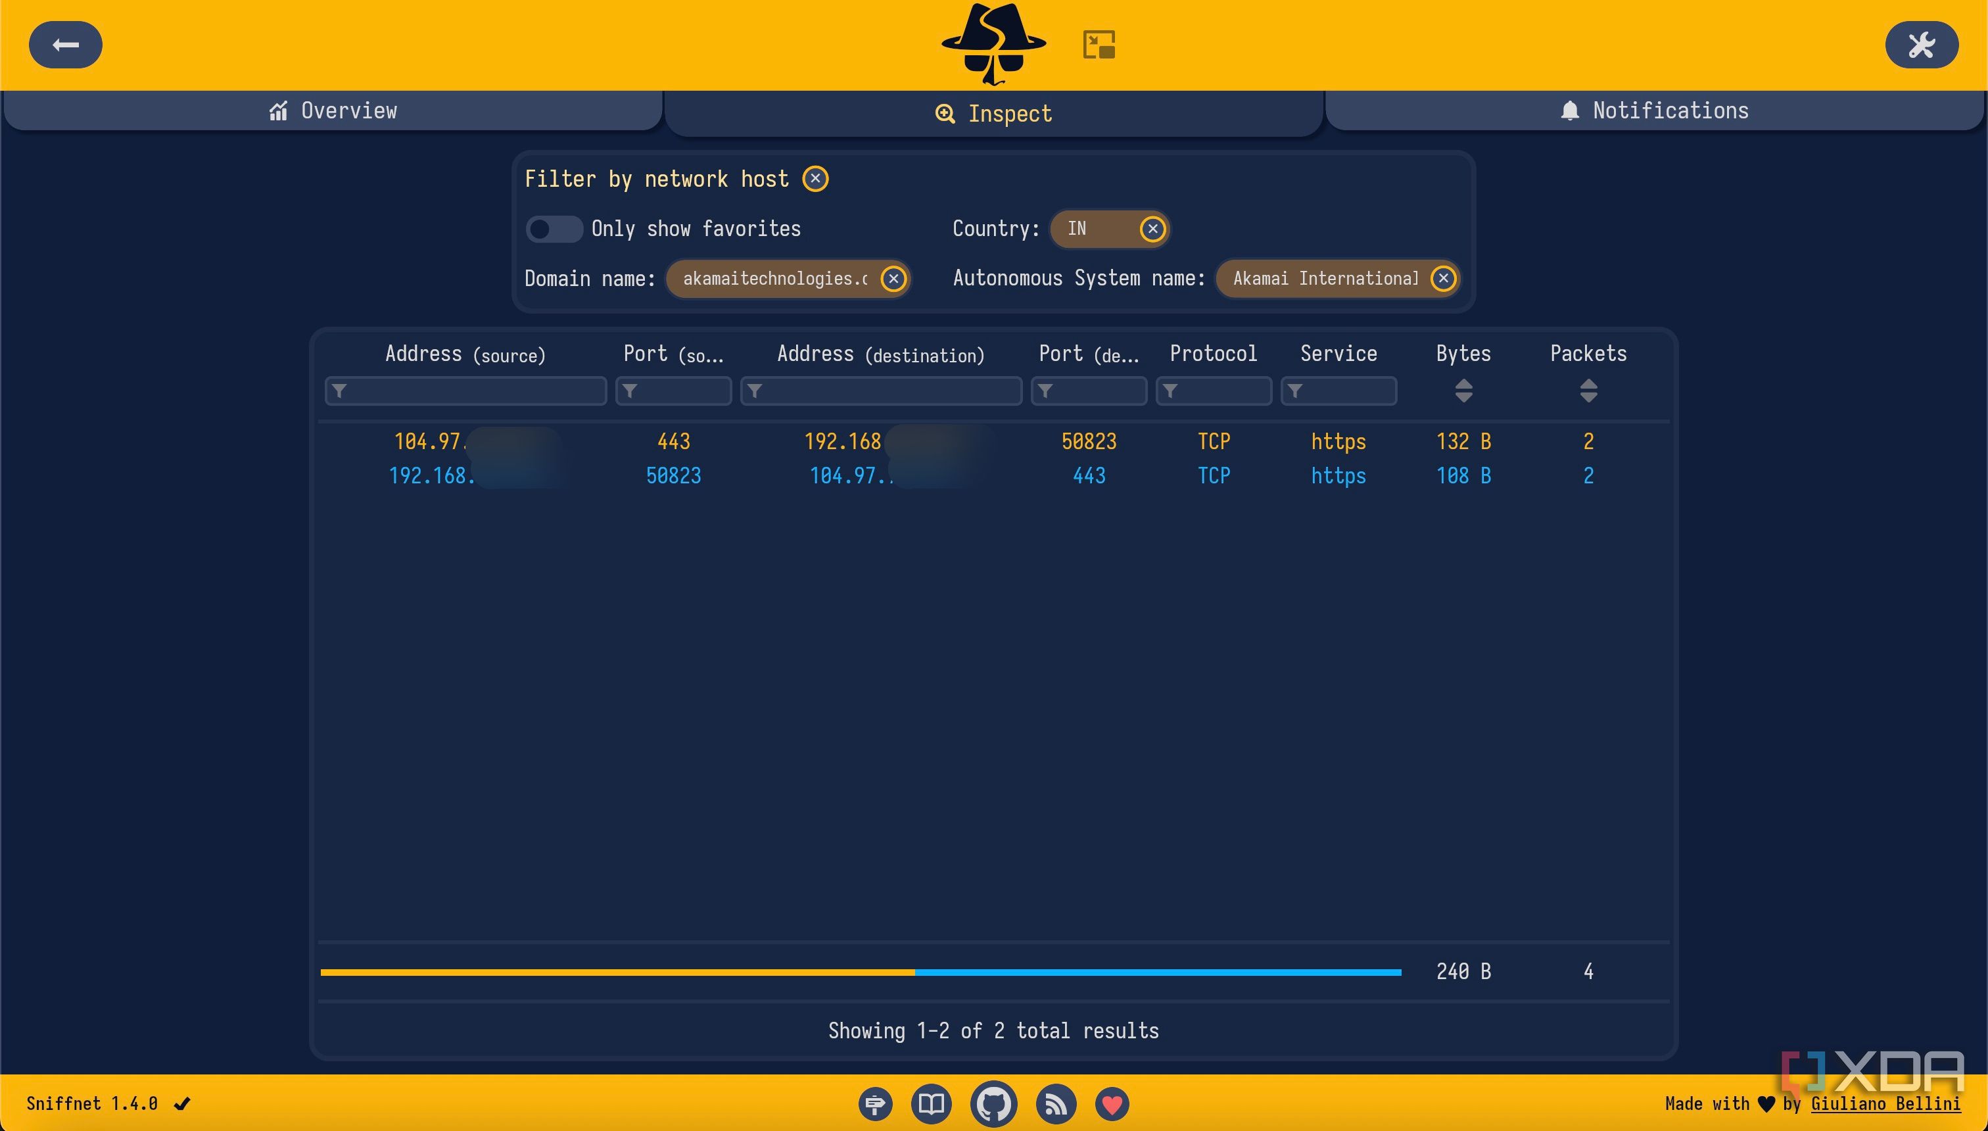This screenshot has height=1131, width=1988.
Task: Sort the table by Bytes
Action: point(1463,391)
